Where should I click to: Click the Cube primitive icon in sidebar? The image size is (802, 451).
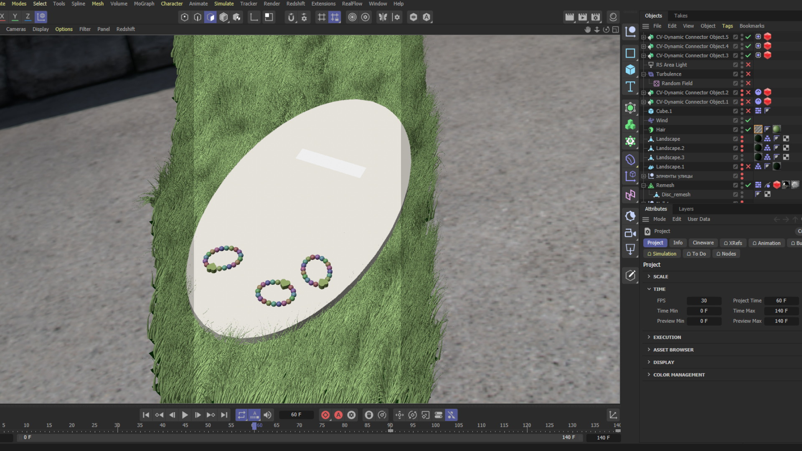[630, 70]
